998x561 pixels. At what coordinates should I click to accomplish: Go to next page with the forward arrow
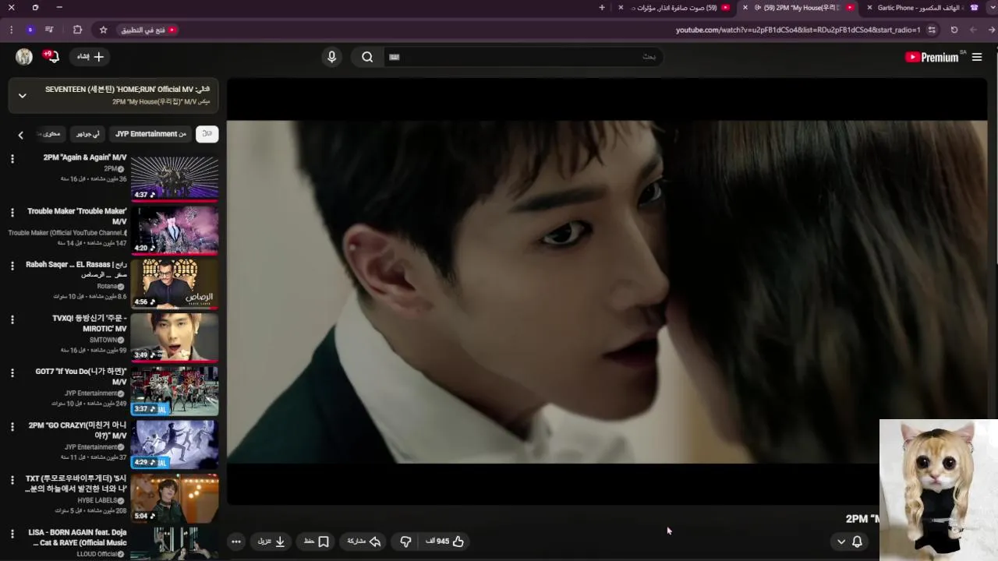[x=973, y=30]
